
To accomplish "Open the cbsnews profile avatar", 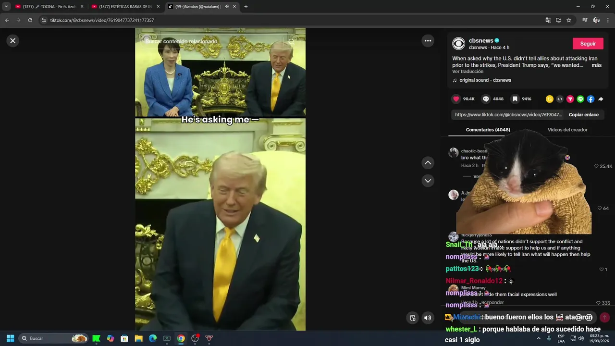I will click(x=459, y=44).
